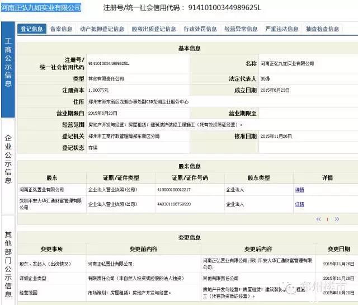Image resolution: width=358 pixels, height=305 pixels.
Task: Open the 登记信息 tab
Action: [x=32, y=29]
